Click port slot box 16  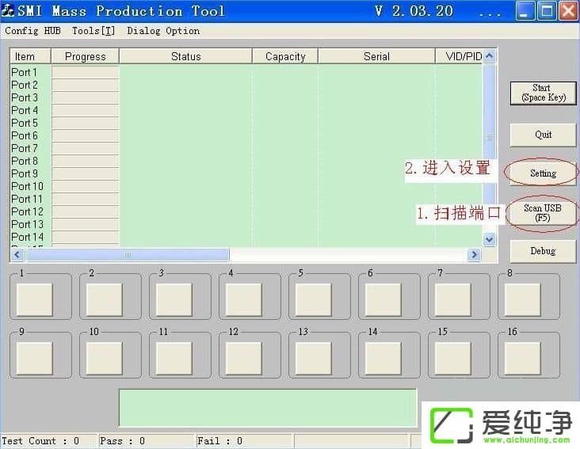(523, 358)
